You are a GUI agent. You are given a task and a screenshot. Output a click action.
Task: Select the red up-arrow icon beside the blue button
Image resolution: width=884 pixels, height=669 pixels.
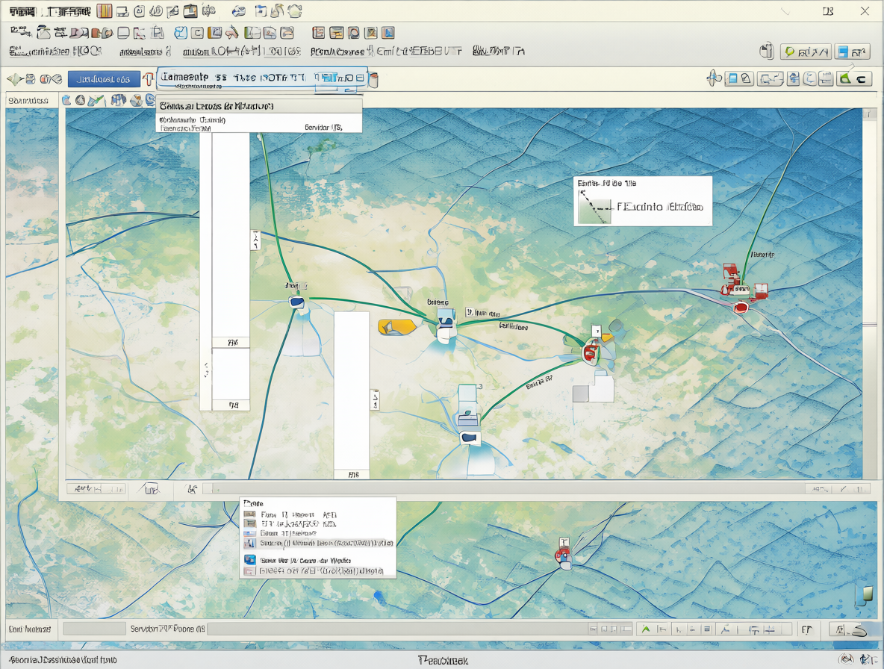(x=148, y=79)
